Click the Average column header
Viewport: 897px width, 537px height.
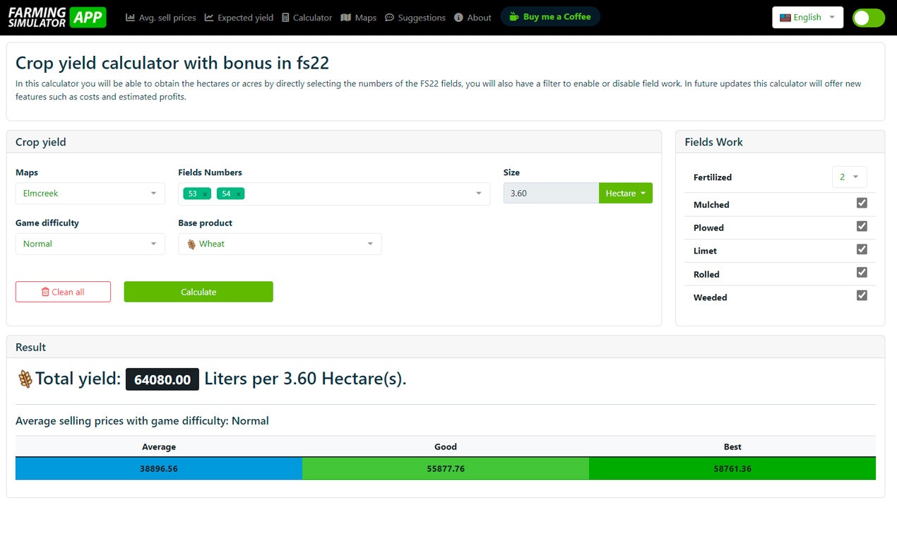159,447
